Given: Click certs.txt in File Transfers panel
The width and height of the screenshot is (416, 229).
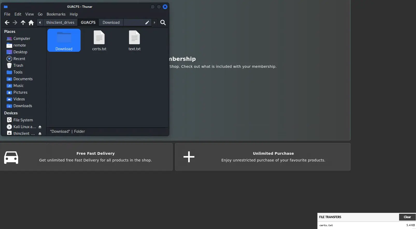Looking at the screenshot, I should click(x=326, y=225).
